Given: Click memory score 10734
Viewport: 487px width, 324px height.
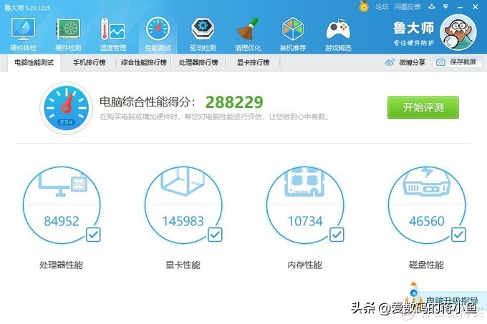Looking at the screenshot, I should point(305,221).
